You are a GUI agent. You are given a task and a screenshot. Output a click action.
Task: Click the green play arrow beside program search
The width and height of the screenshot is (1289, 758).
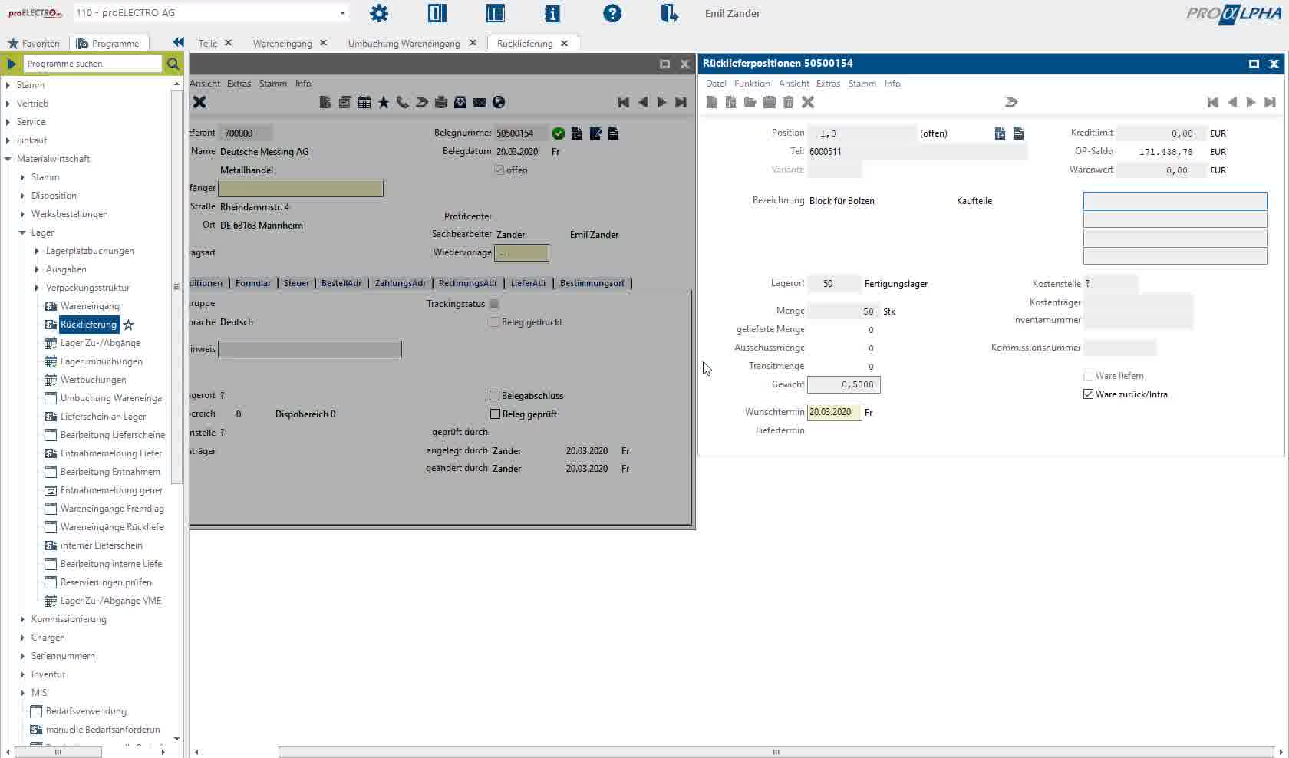point(12,64)
